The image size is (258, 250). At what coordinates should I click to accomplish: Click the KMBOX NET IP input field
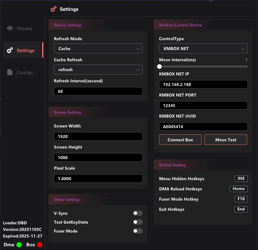coord(203,84)
